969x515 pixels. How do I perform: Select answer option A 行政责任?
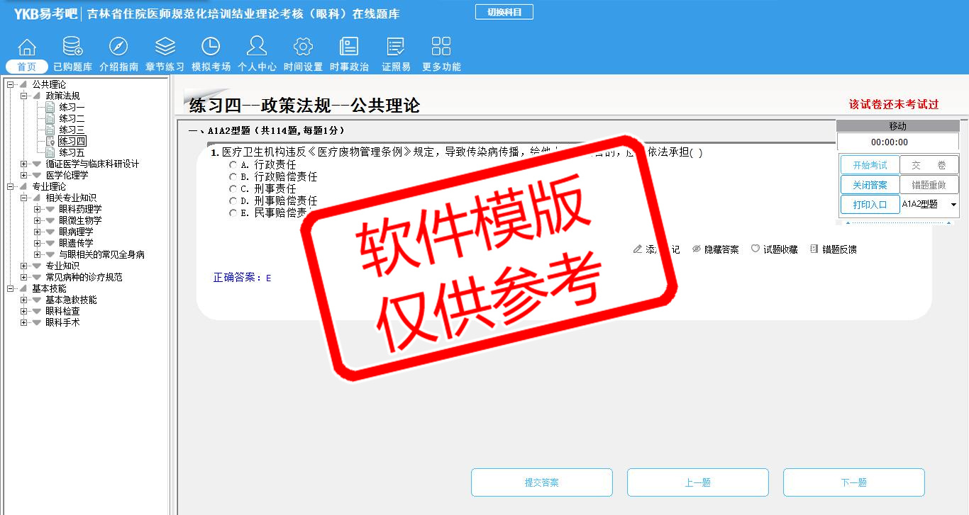tap(233, 165)
